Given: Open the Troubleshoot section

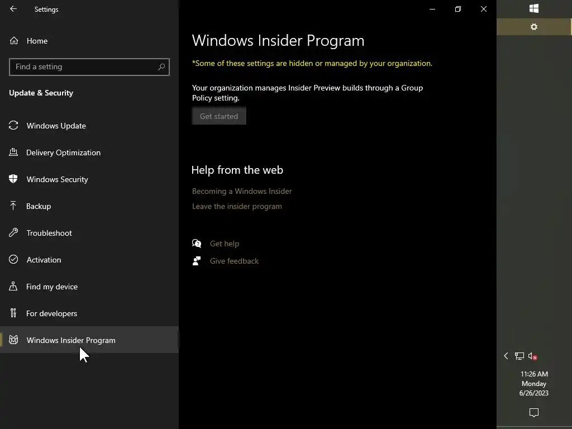Looking at the screenshot, I should (x=89, y=233).
